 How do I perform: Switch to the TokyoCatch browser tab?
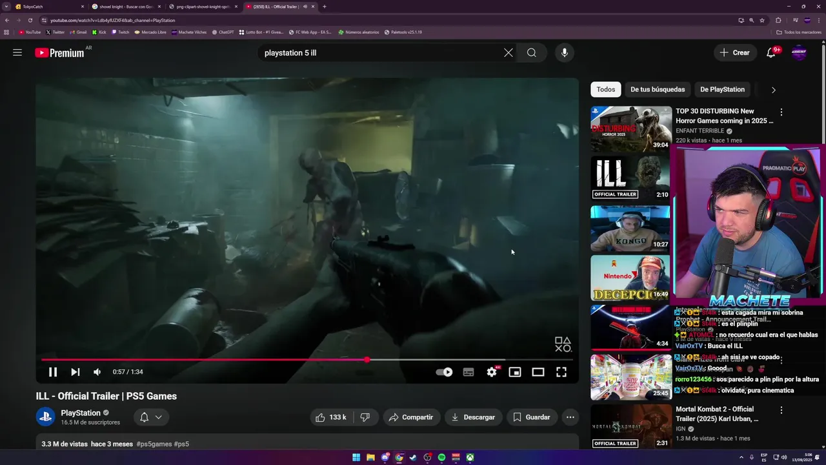[x=48, y=6]
